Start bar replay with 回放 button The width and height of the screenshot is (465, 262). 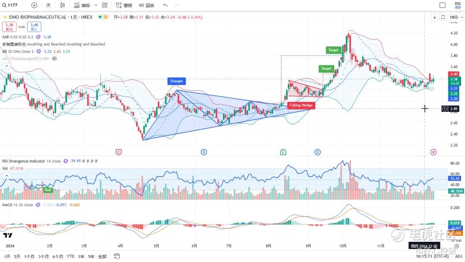click(146, 5)
